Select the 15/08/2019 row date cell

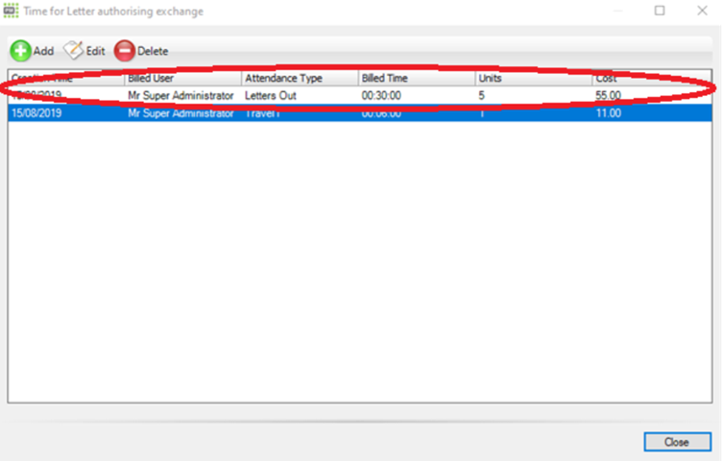(36, 113)
